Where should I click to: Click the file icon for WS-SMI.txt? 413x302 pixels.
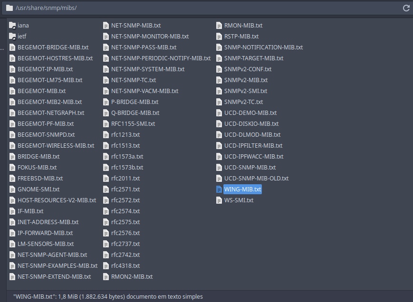coord(219,200)
